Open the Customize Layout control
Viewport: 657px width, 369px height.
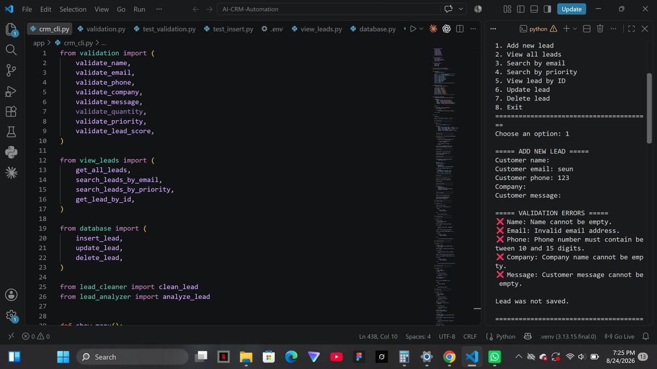[507, 9]
